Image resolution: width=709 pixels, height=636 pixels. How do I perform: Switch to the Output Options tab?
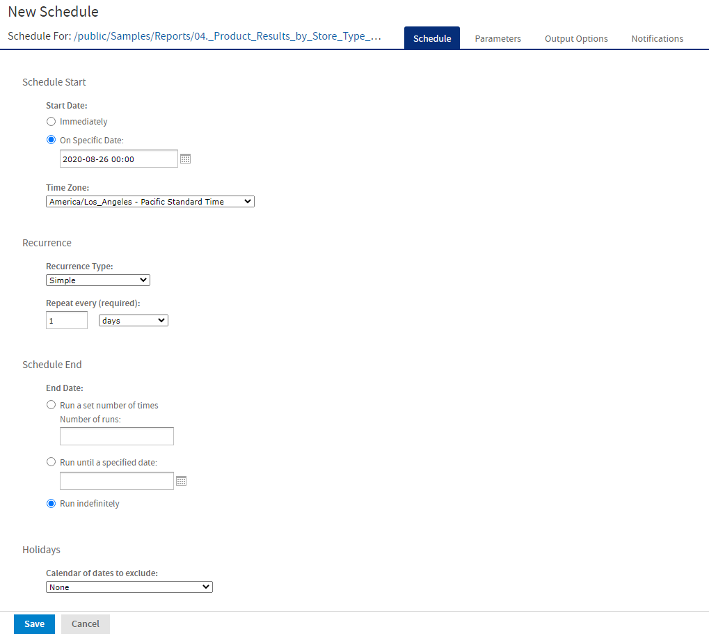tap(576, 38)
